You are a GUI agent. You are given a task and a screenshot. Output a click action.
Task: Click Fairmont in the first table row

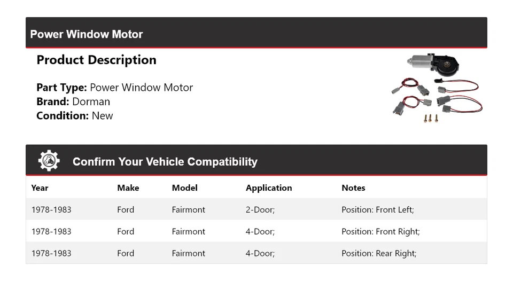point(188,209)
